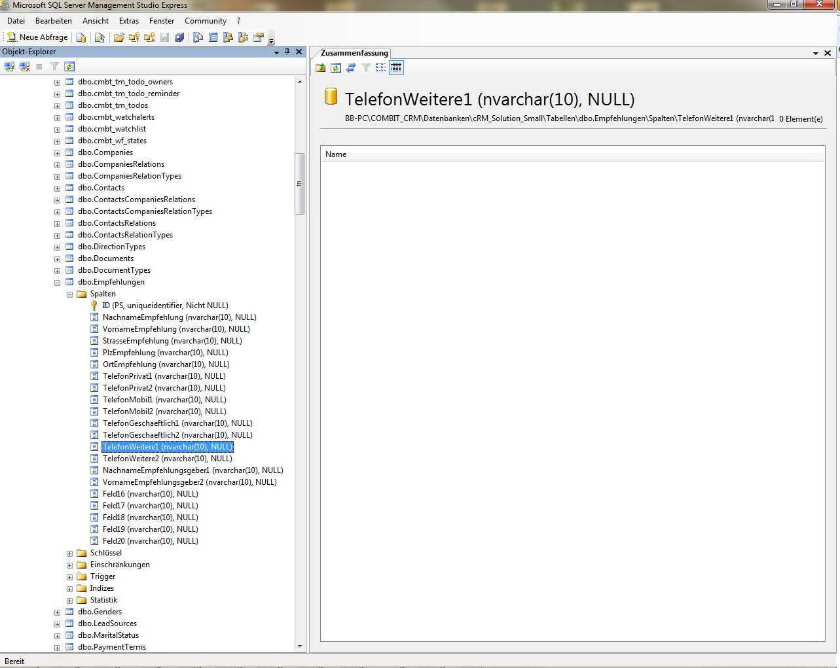Click the scroll-down arrow in Objekt-Explorer
Image resolution: width=840 pixels, height=668 pixels.
click(x=300, y=646)
